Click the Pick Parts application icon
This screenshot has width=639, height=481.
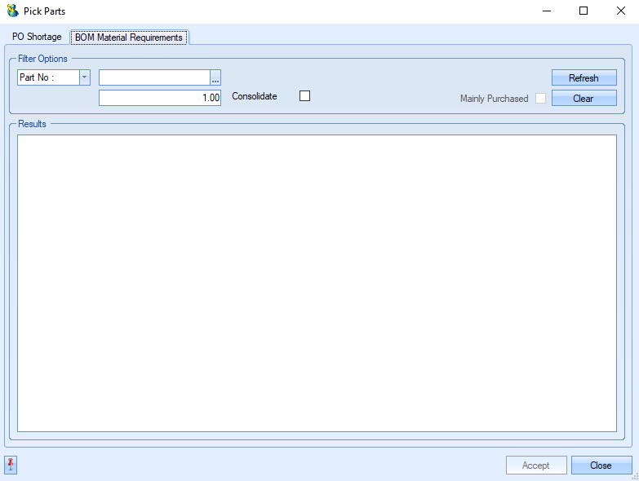click(x=12, y=11)
